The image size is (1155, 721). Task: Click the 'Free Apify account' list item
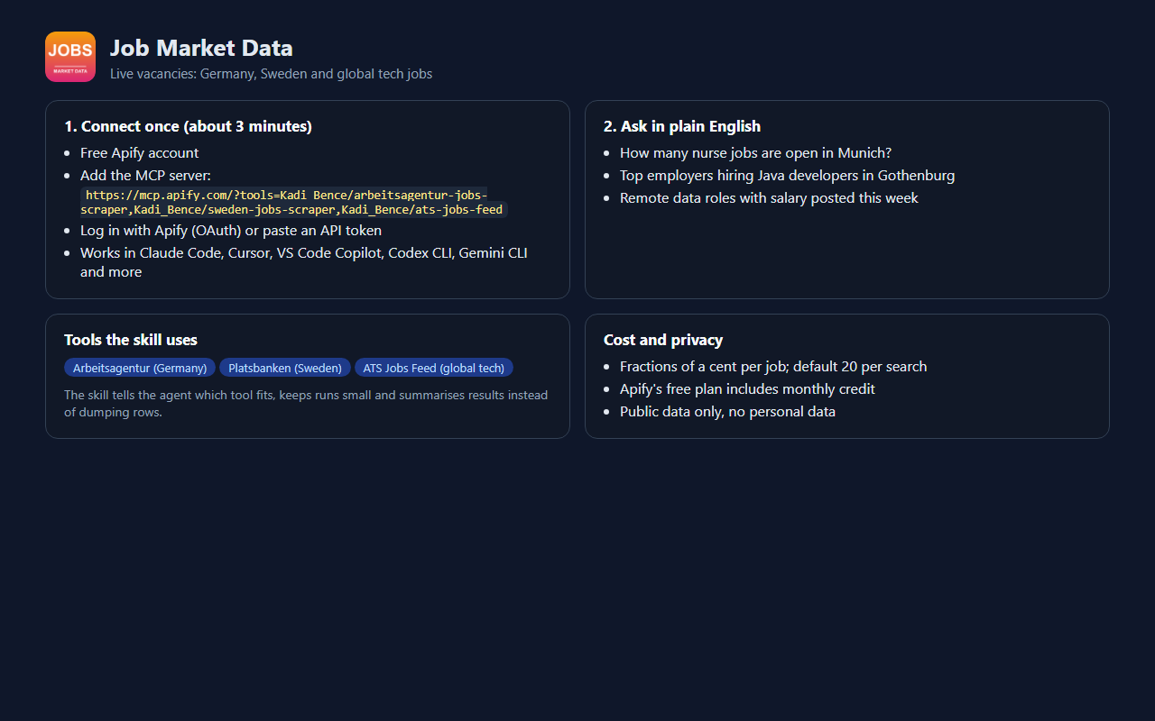point(140,153)
